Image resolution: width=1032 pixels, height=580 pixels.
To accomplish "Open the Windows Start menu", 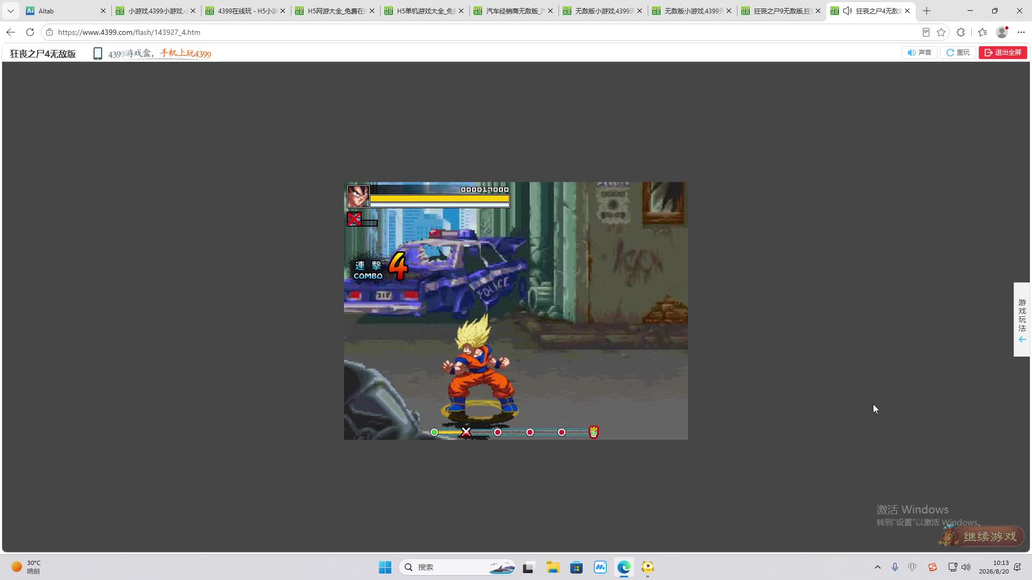I will pyautogui.click(x=385, y=567).
